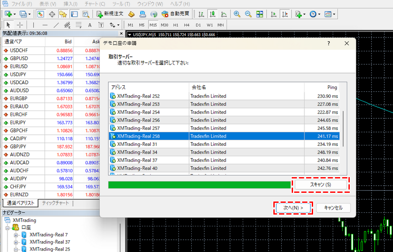
Task: Click the Indicators list add icon
Action: point(298,14)
